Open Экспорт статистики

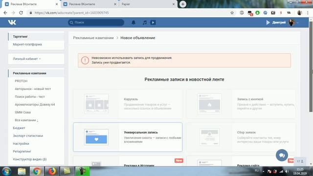click(x=28, y=136)
